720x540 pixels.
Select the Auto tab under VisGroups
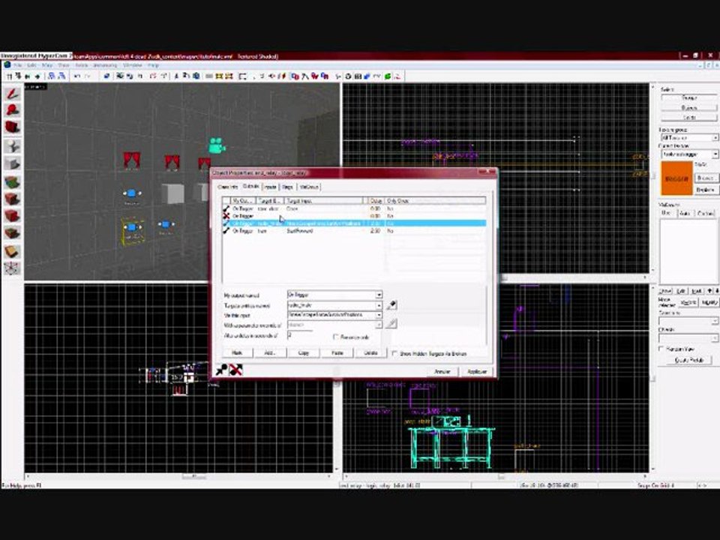click(x=685, y=213)
